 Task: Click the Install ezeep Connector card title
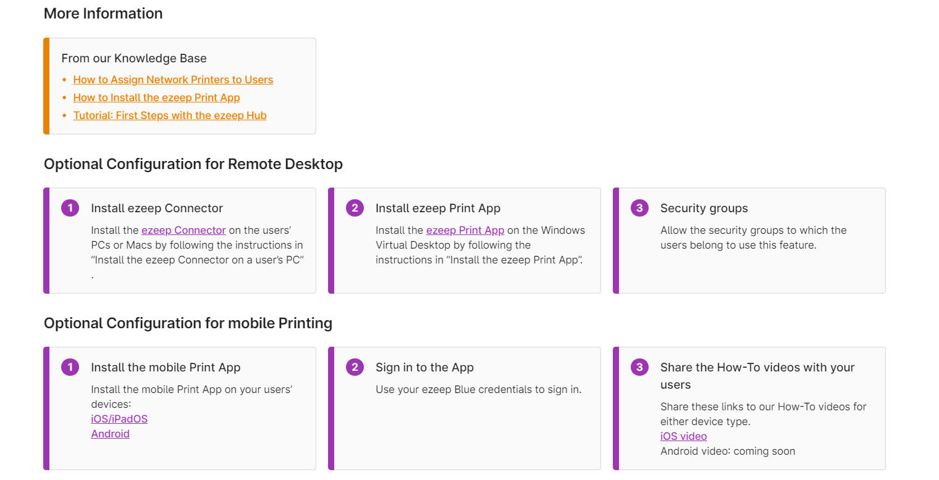pyautogui.click(x=157, y=209)
